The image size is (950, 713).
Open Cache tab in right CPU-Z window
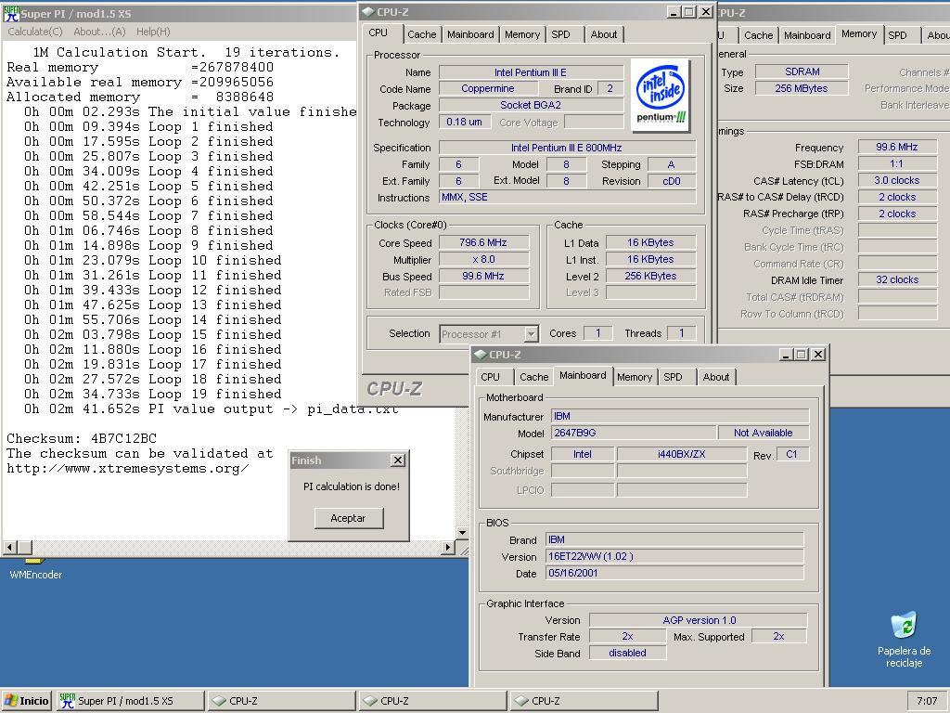point(759,35)
